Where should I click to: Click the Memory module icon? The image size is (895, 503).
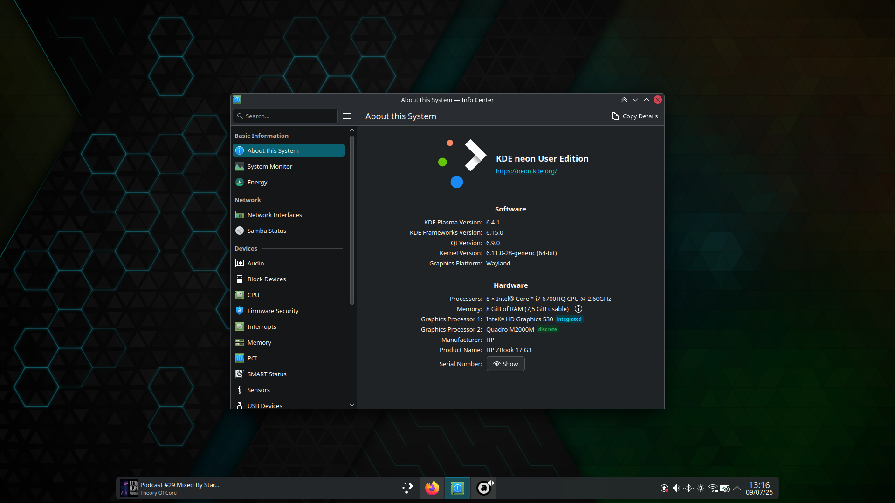[x=240, y=342]
